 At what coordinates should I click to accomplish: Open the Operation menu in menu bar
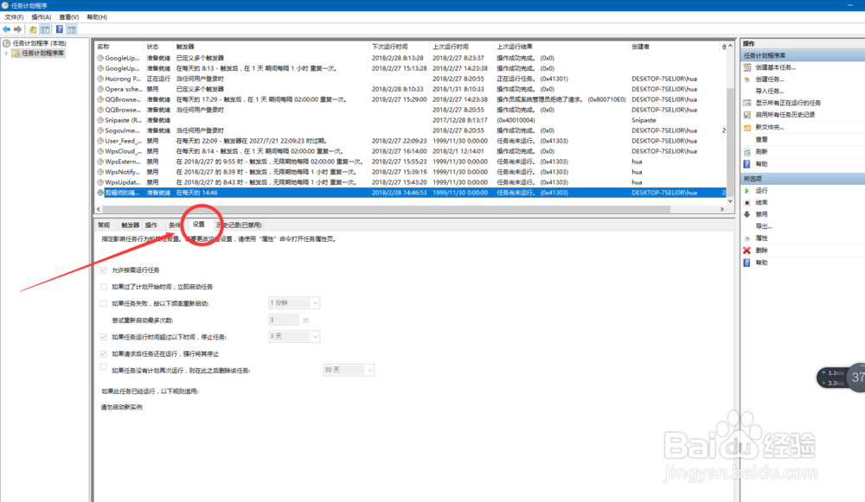point(41,16)
